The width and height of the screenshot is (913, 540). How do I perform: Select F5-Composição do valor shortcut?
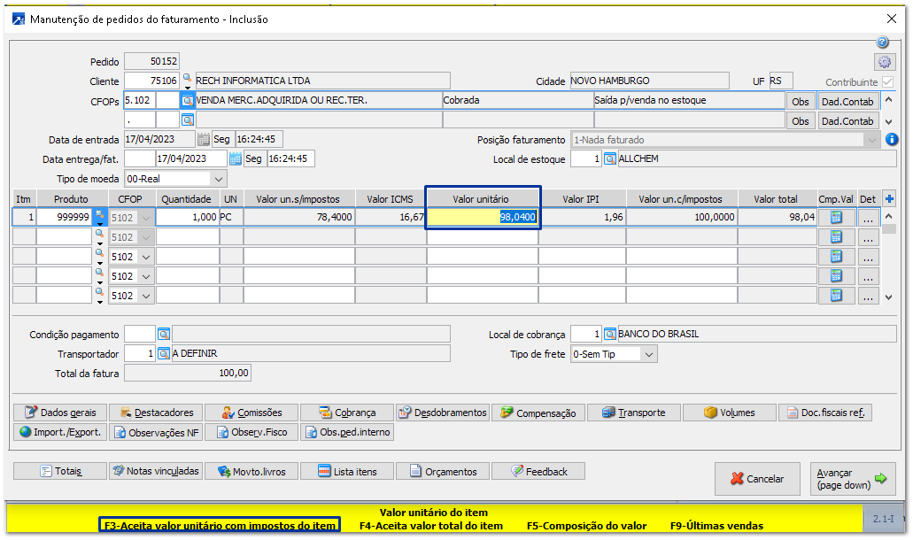586,526
